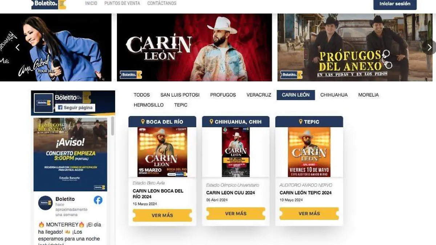
Task: Click the Boletito avatar in Facebook post
Action: click(x=45, y=203)
